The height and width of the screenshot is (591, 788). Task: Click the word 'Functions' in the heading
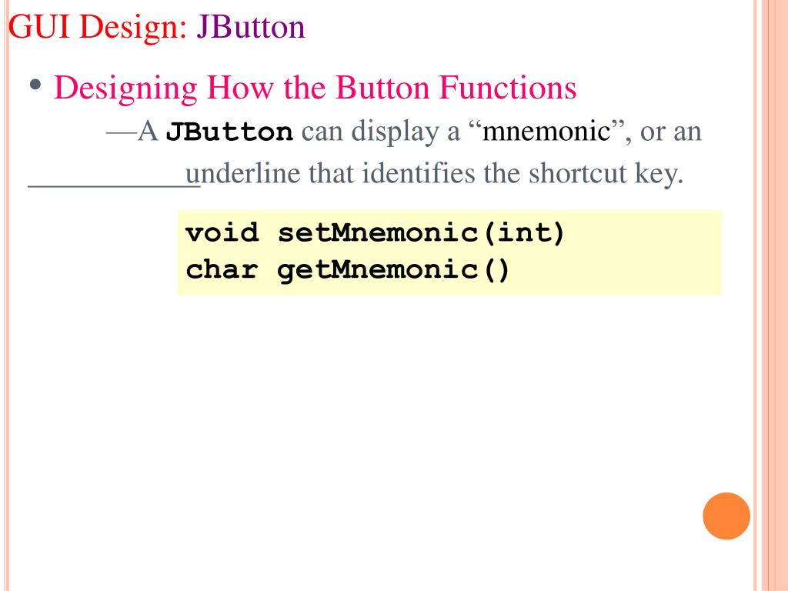tap(508, 88)
